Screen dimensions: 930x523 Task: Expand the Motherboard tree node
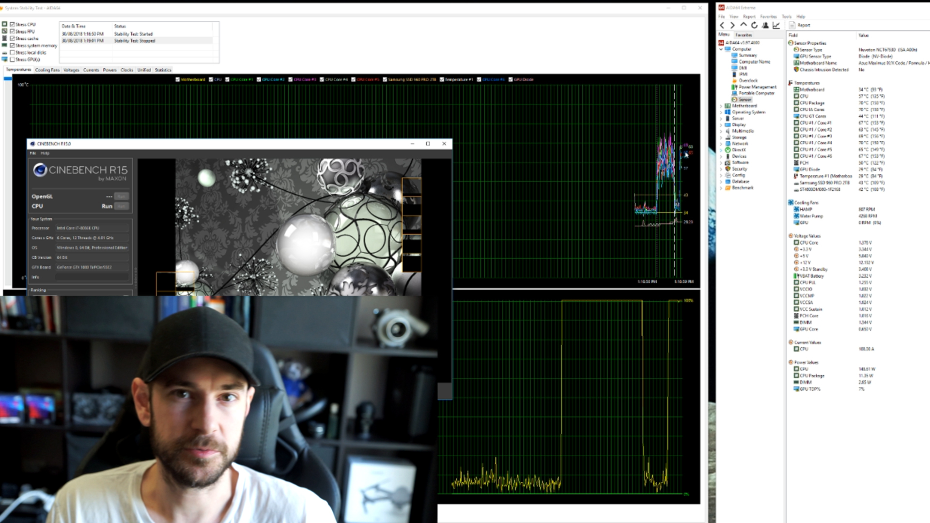tap(721, 106)
